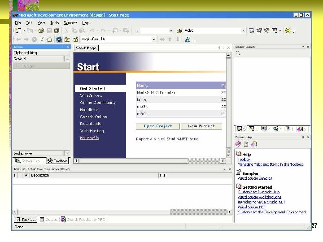323x242 pixels.
Task: Expand the New Project button dropdown arrow
Action: coord(24,31)
